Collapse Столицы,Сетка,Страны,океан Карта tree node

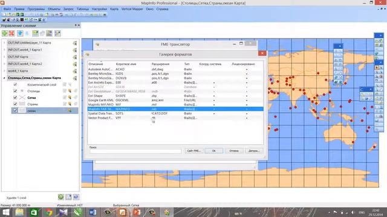[4, 78]
